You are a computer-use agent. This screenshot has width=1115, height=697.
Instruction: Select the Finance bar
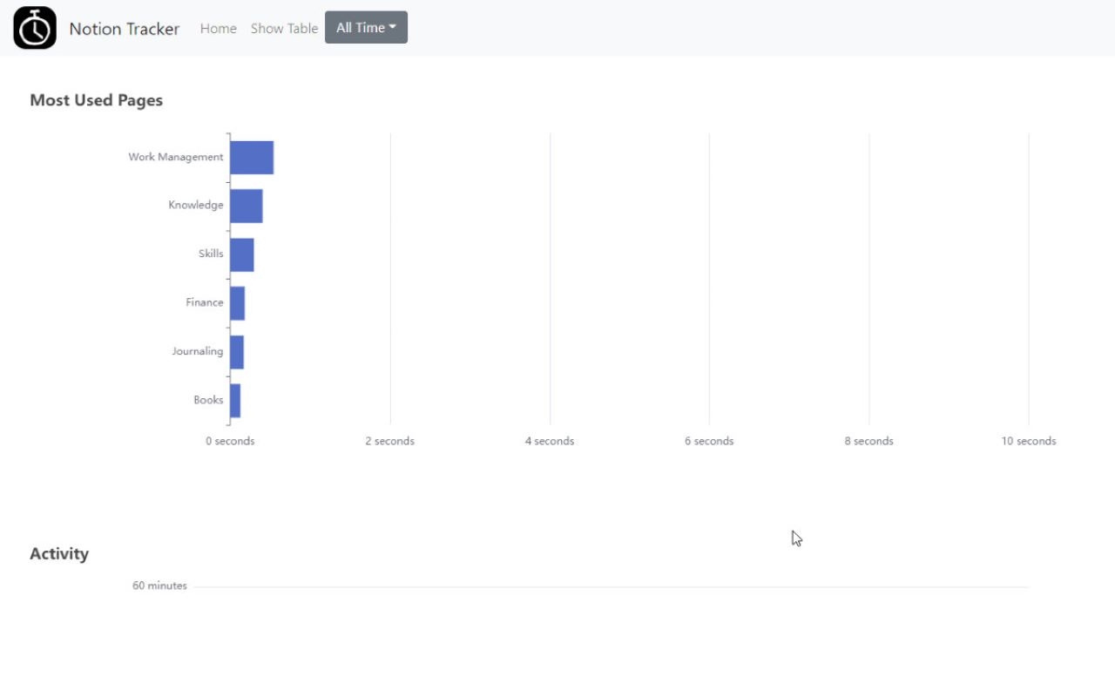[x=237, y=302]
